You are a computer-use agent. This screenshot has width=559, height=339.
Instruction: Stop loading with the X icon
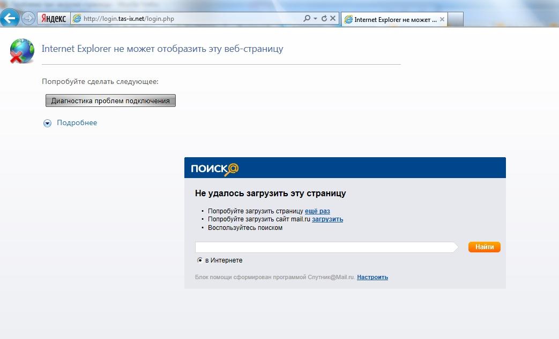333,19
